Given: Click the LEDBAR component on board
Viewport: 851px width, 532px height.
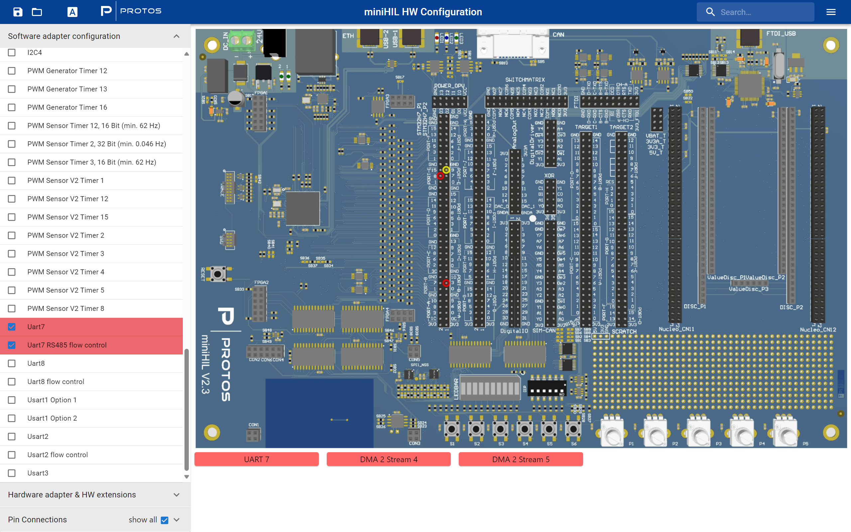Looking at the screenshot, I should [x=490, y=388].
